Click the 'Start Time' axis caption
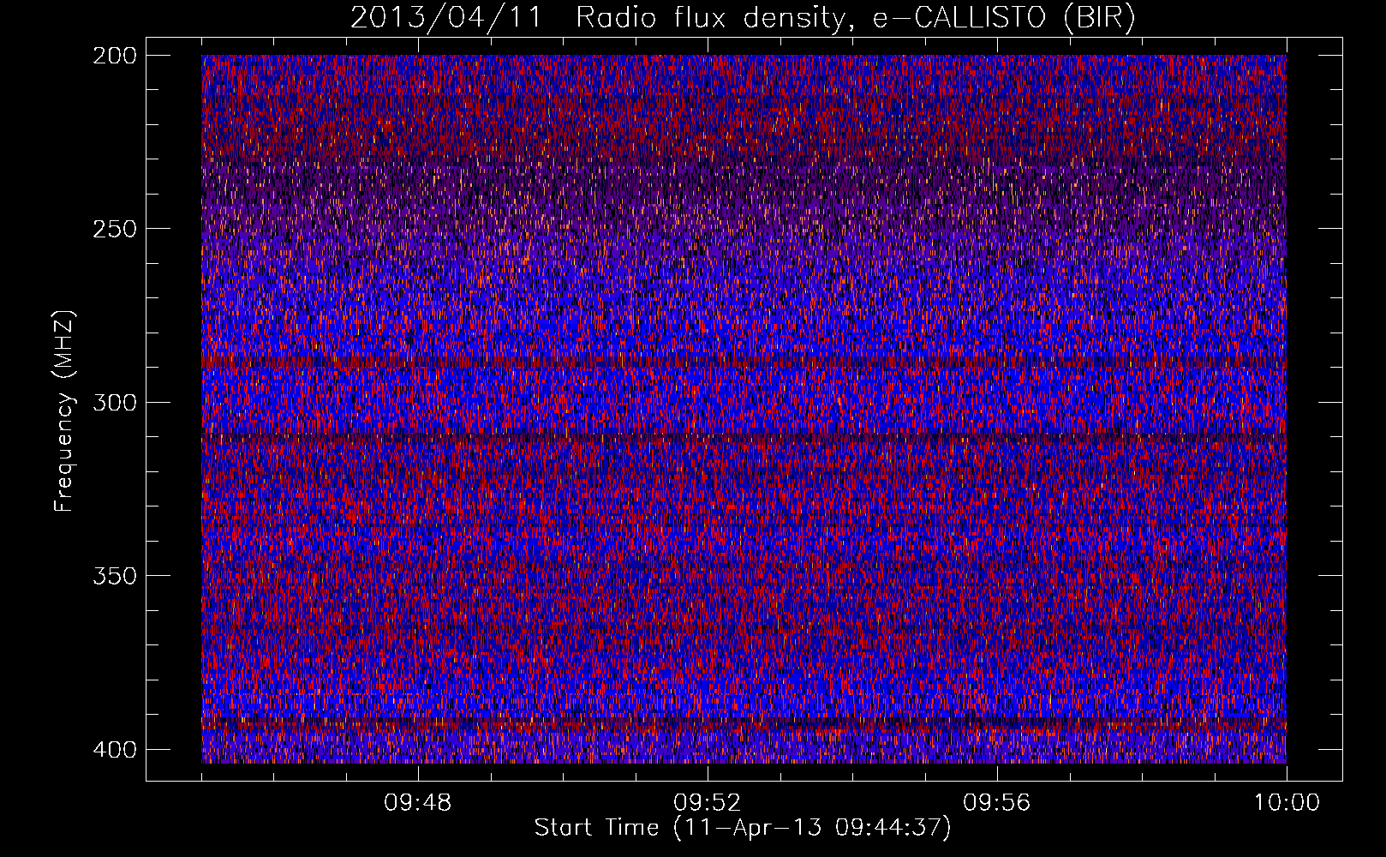 (743, 828)
